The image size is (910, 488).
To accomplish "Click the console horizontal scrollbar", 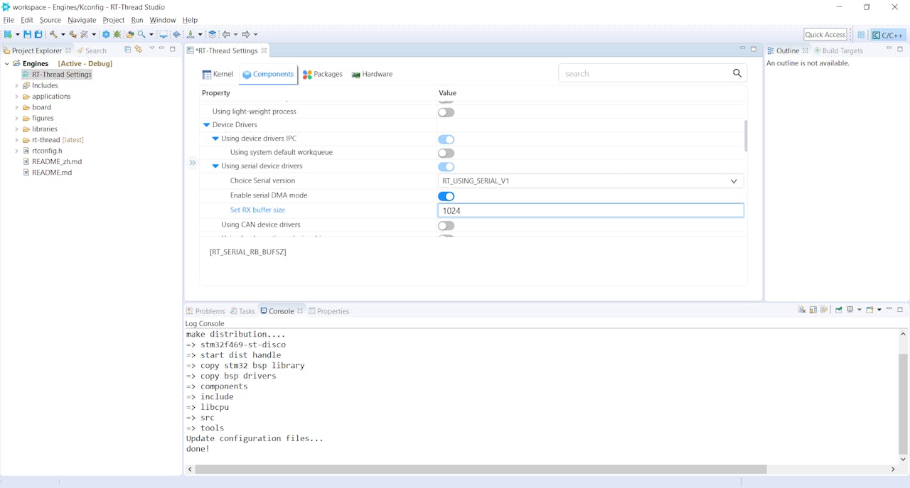I will pyautogui.click(x=481, y=469).
